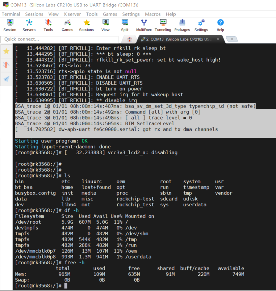The width and height of the screenshot is (276, 291).
Task: Open a new tab button
Action: pos(232,39)
